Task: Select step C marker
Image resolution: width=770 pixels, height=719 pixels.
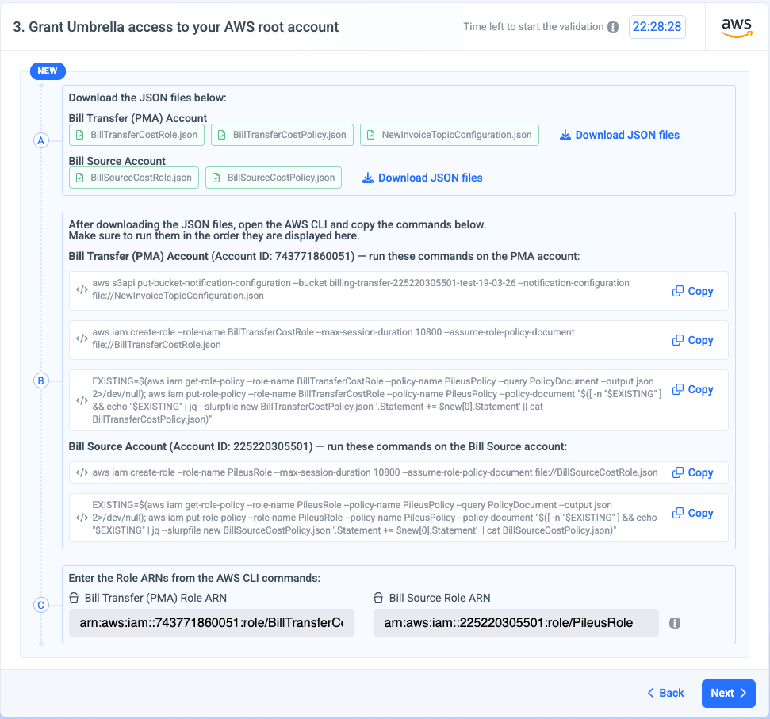Action: tap(41, 605)
